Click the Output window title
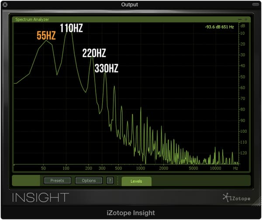The height and width of the screenshot is (220, 262). [x=130, y=4]
